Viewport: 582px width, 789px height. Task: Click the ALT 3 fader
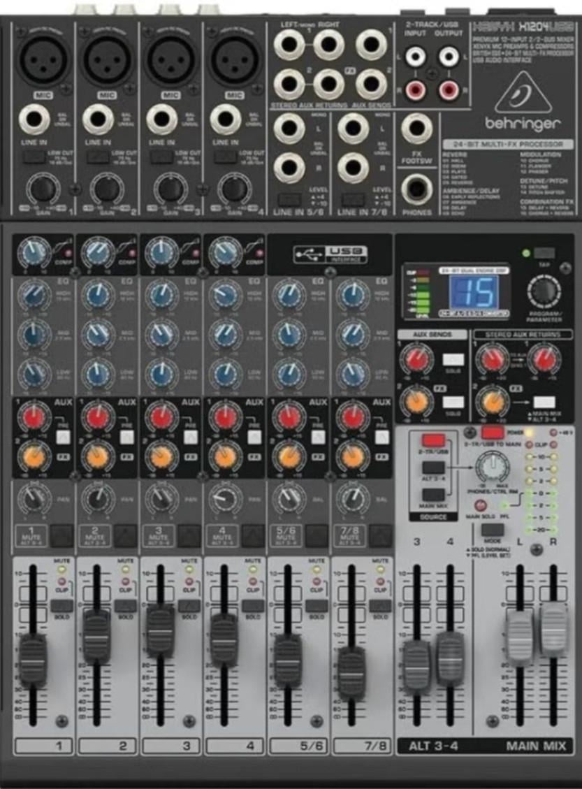pyautogui.click(x=416, y=667)
